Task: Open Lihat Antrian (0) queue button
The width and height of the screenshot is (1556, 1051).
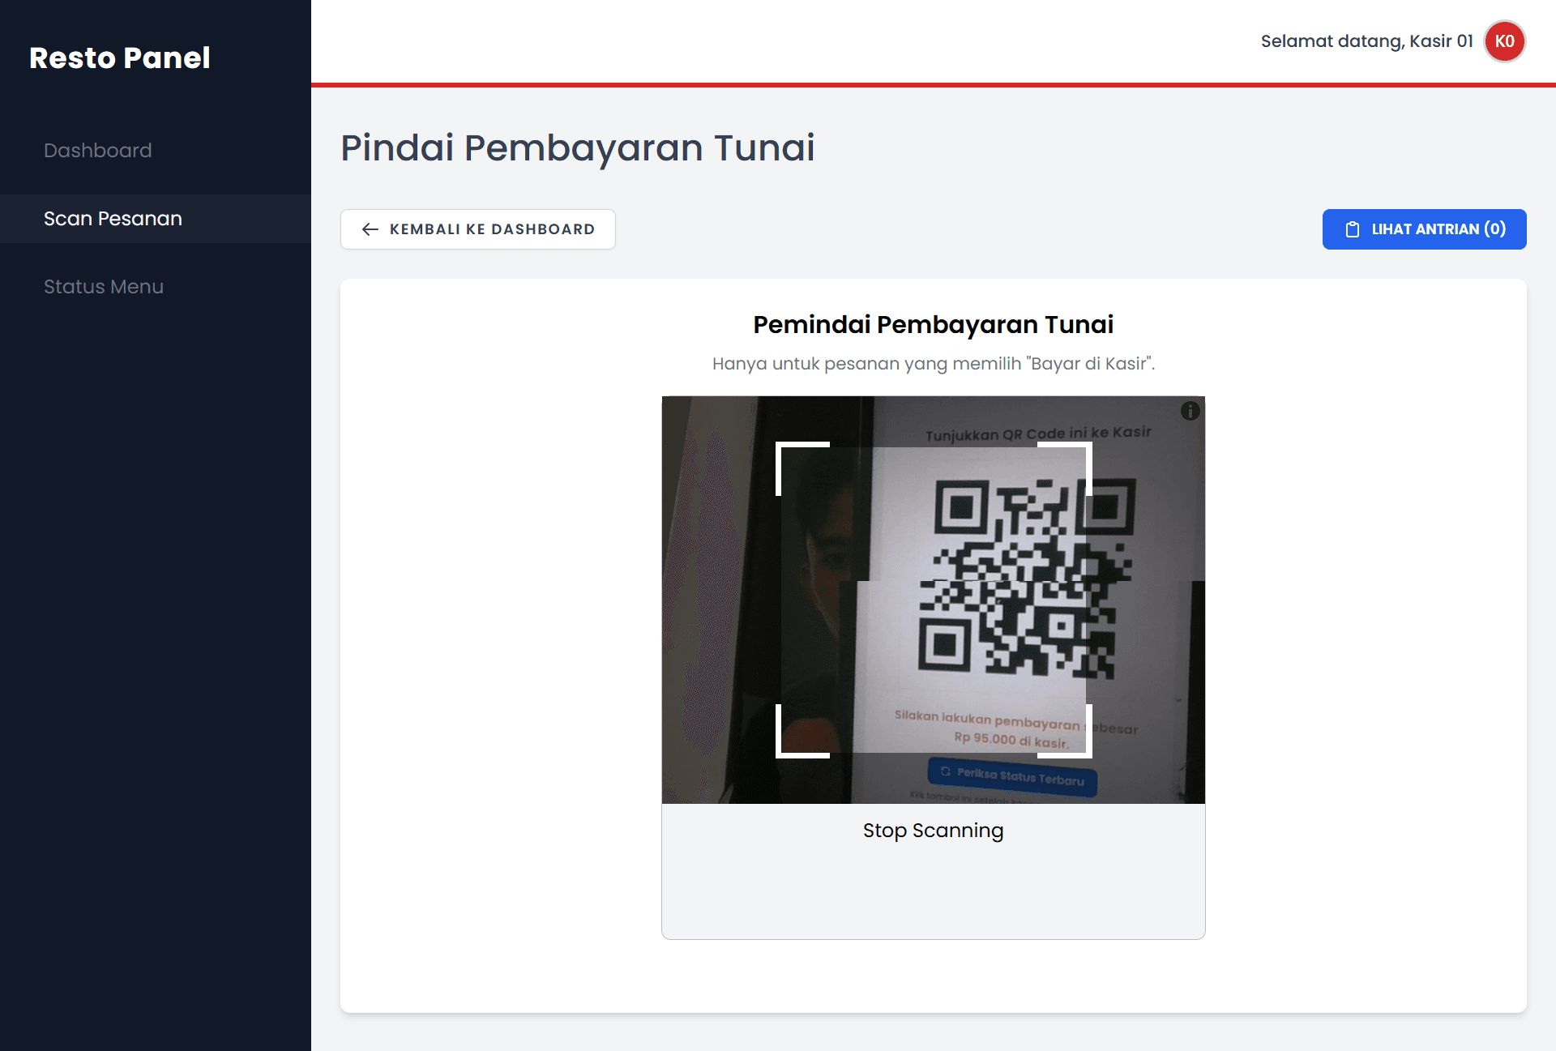Action: 1424,229
